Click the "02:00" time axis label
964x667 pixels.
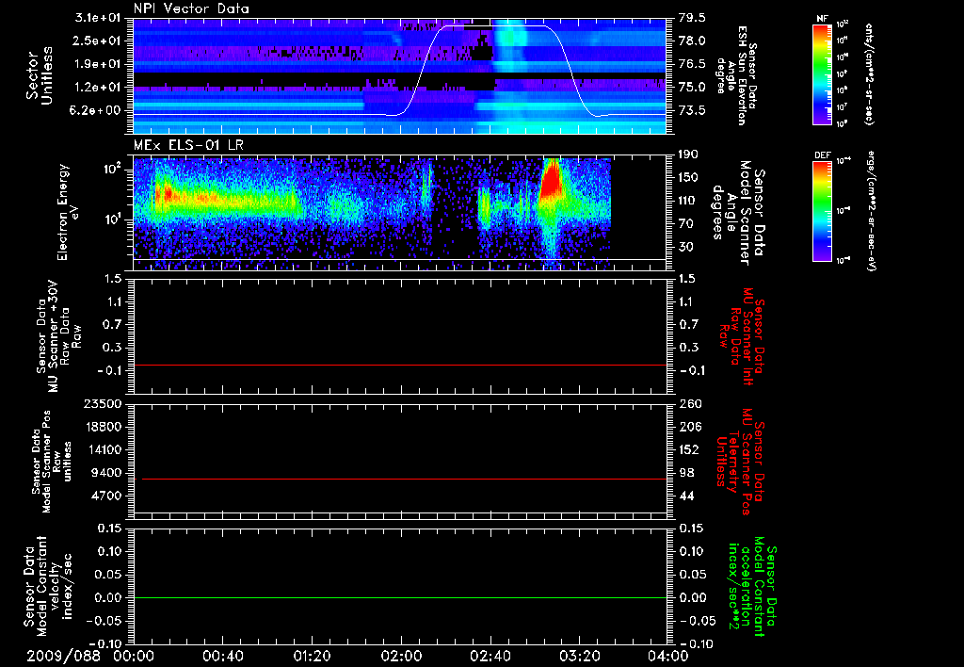[x=401, y=656]
